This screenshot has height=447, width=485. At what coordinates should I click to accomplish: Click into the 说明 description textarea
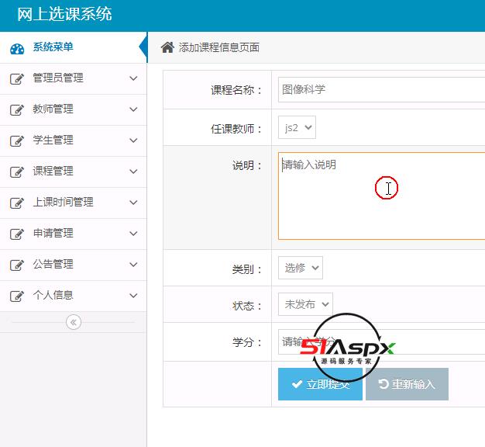click(381, 196)
